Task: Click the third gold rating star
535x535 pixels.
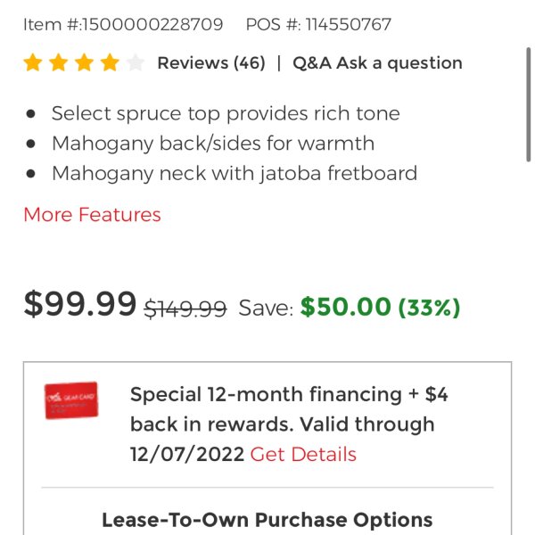Action: [x=85, y=62]
